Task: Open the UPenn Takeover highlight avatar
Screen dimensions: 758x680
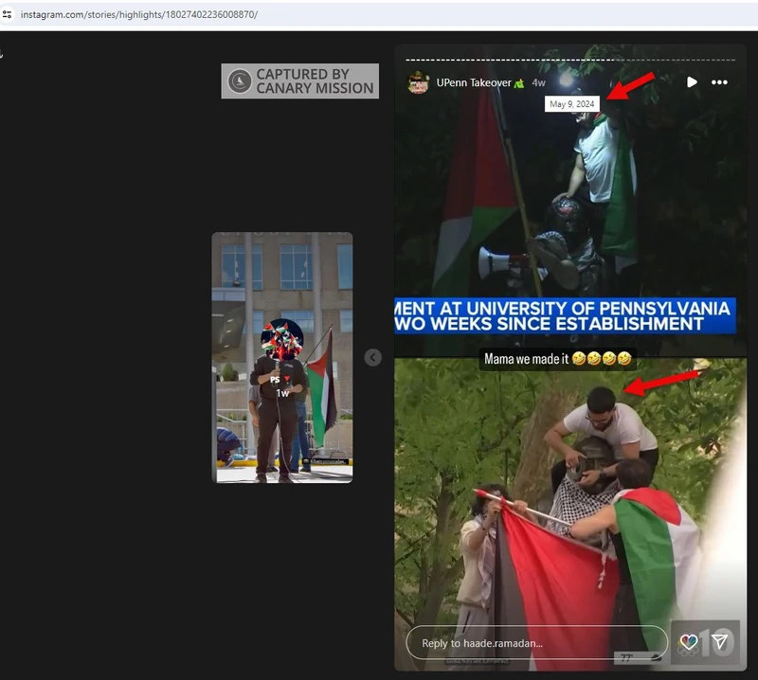Action: tap(418, 83)
